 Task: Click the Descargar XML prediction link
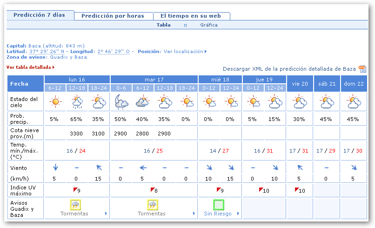[289, 69]
